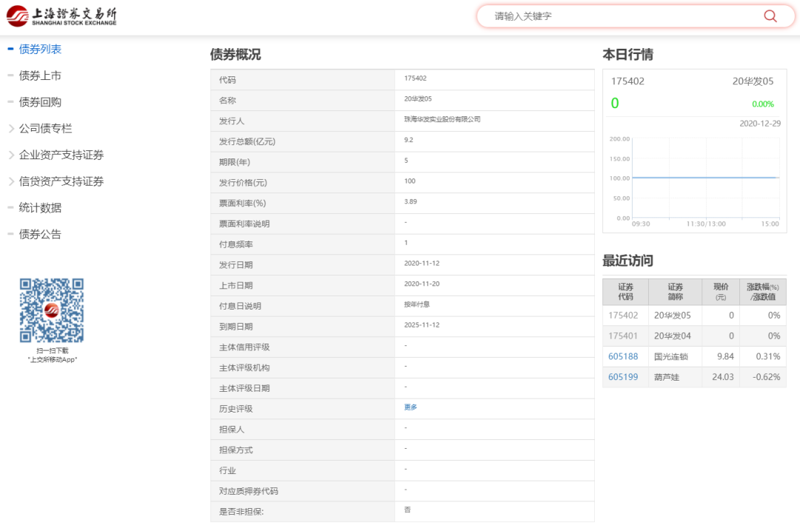Select 统计数据 in the sidebar
Screen dimensions: 800x531
40,208
